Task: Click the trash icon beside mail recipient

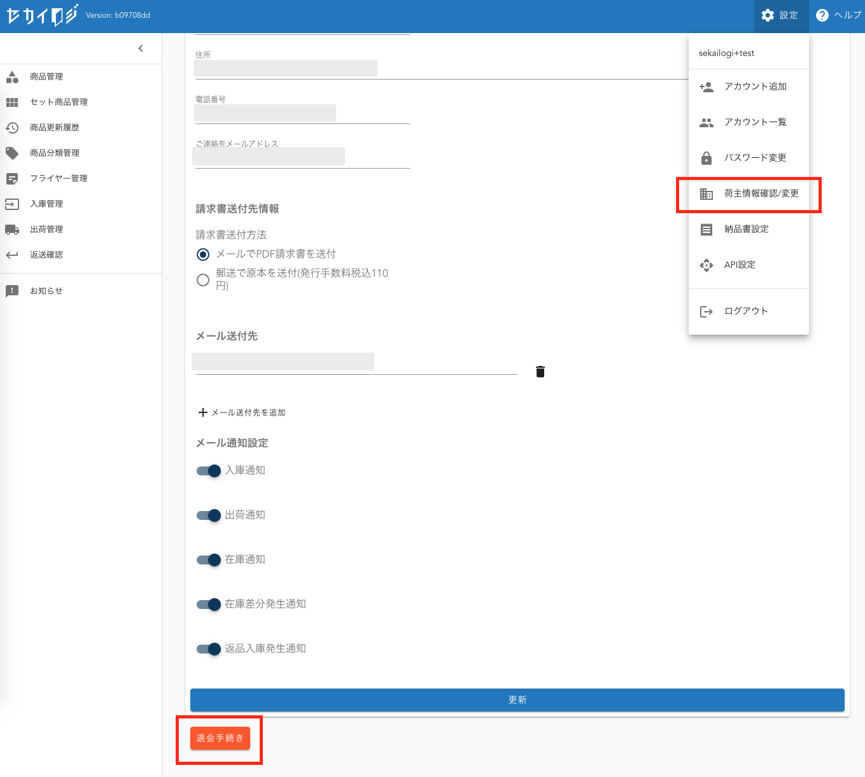Action: (x=540, y=372)
